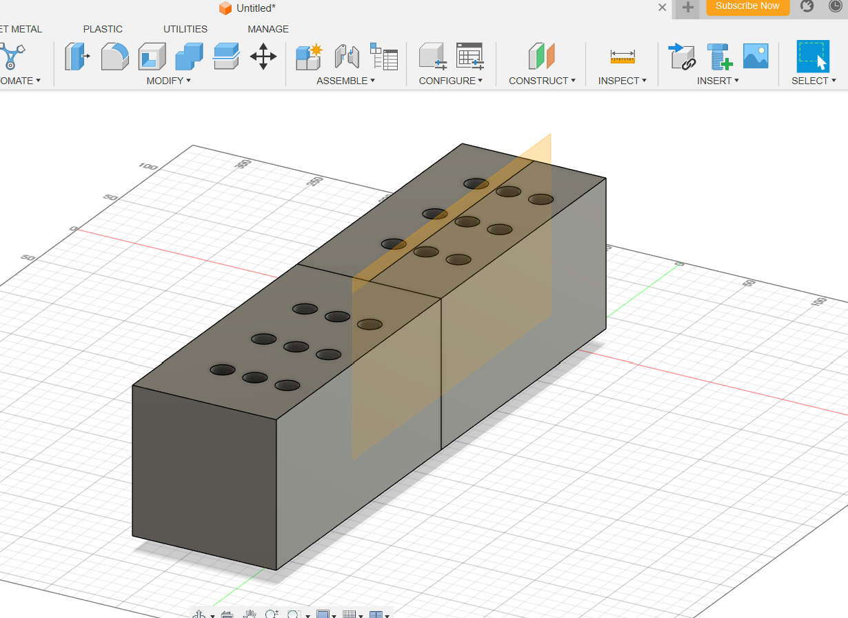The width and height of the screenshot is (848, 618).
Task: Open the job status clock icon
Action: click(x=836, y=6)
